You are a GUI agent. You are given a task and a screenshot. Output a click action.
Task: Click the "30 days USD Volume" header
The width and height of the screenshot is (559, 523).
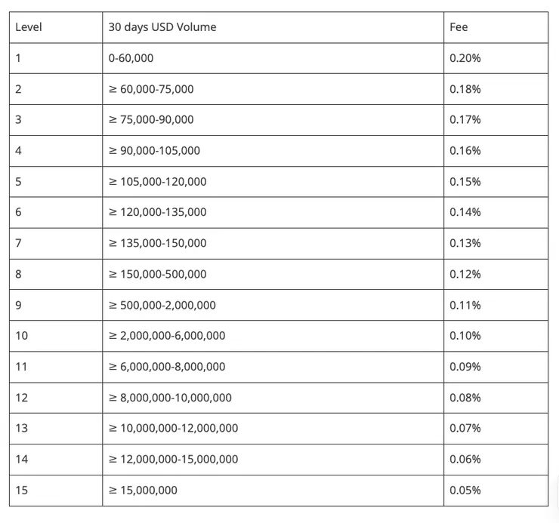162,27
